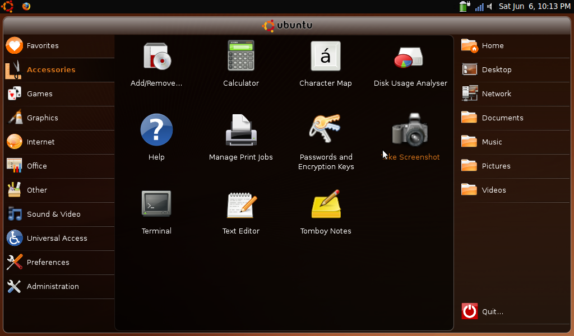
Task: Show the Office category
Action: 59,166
